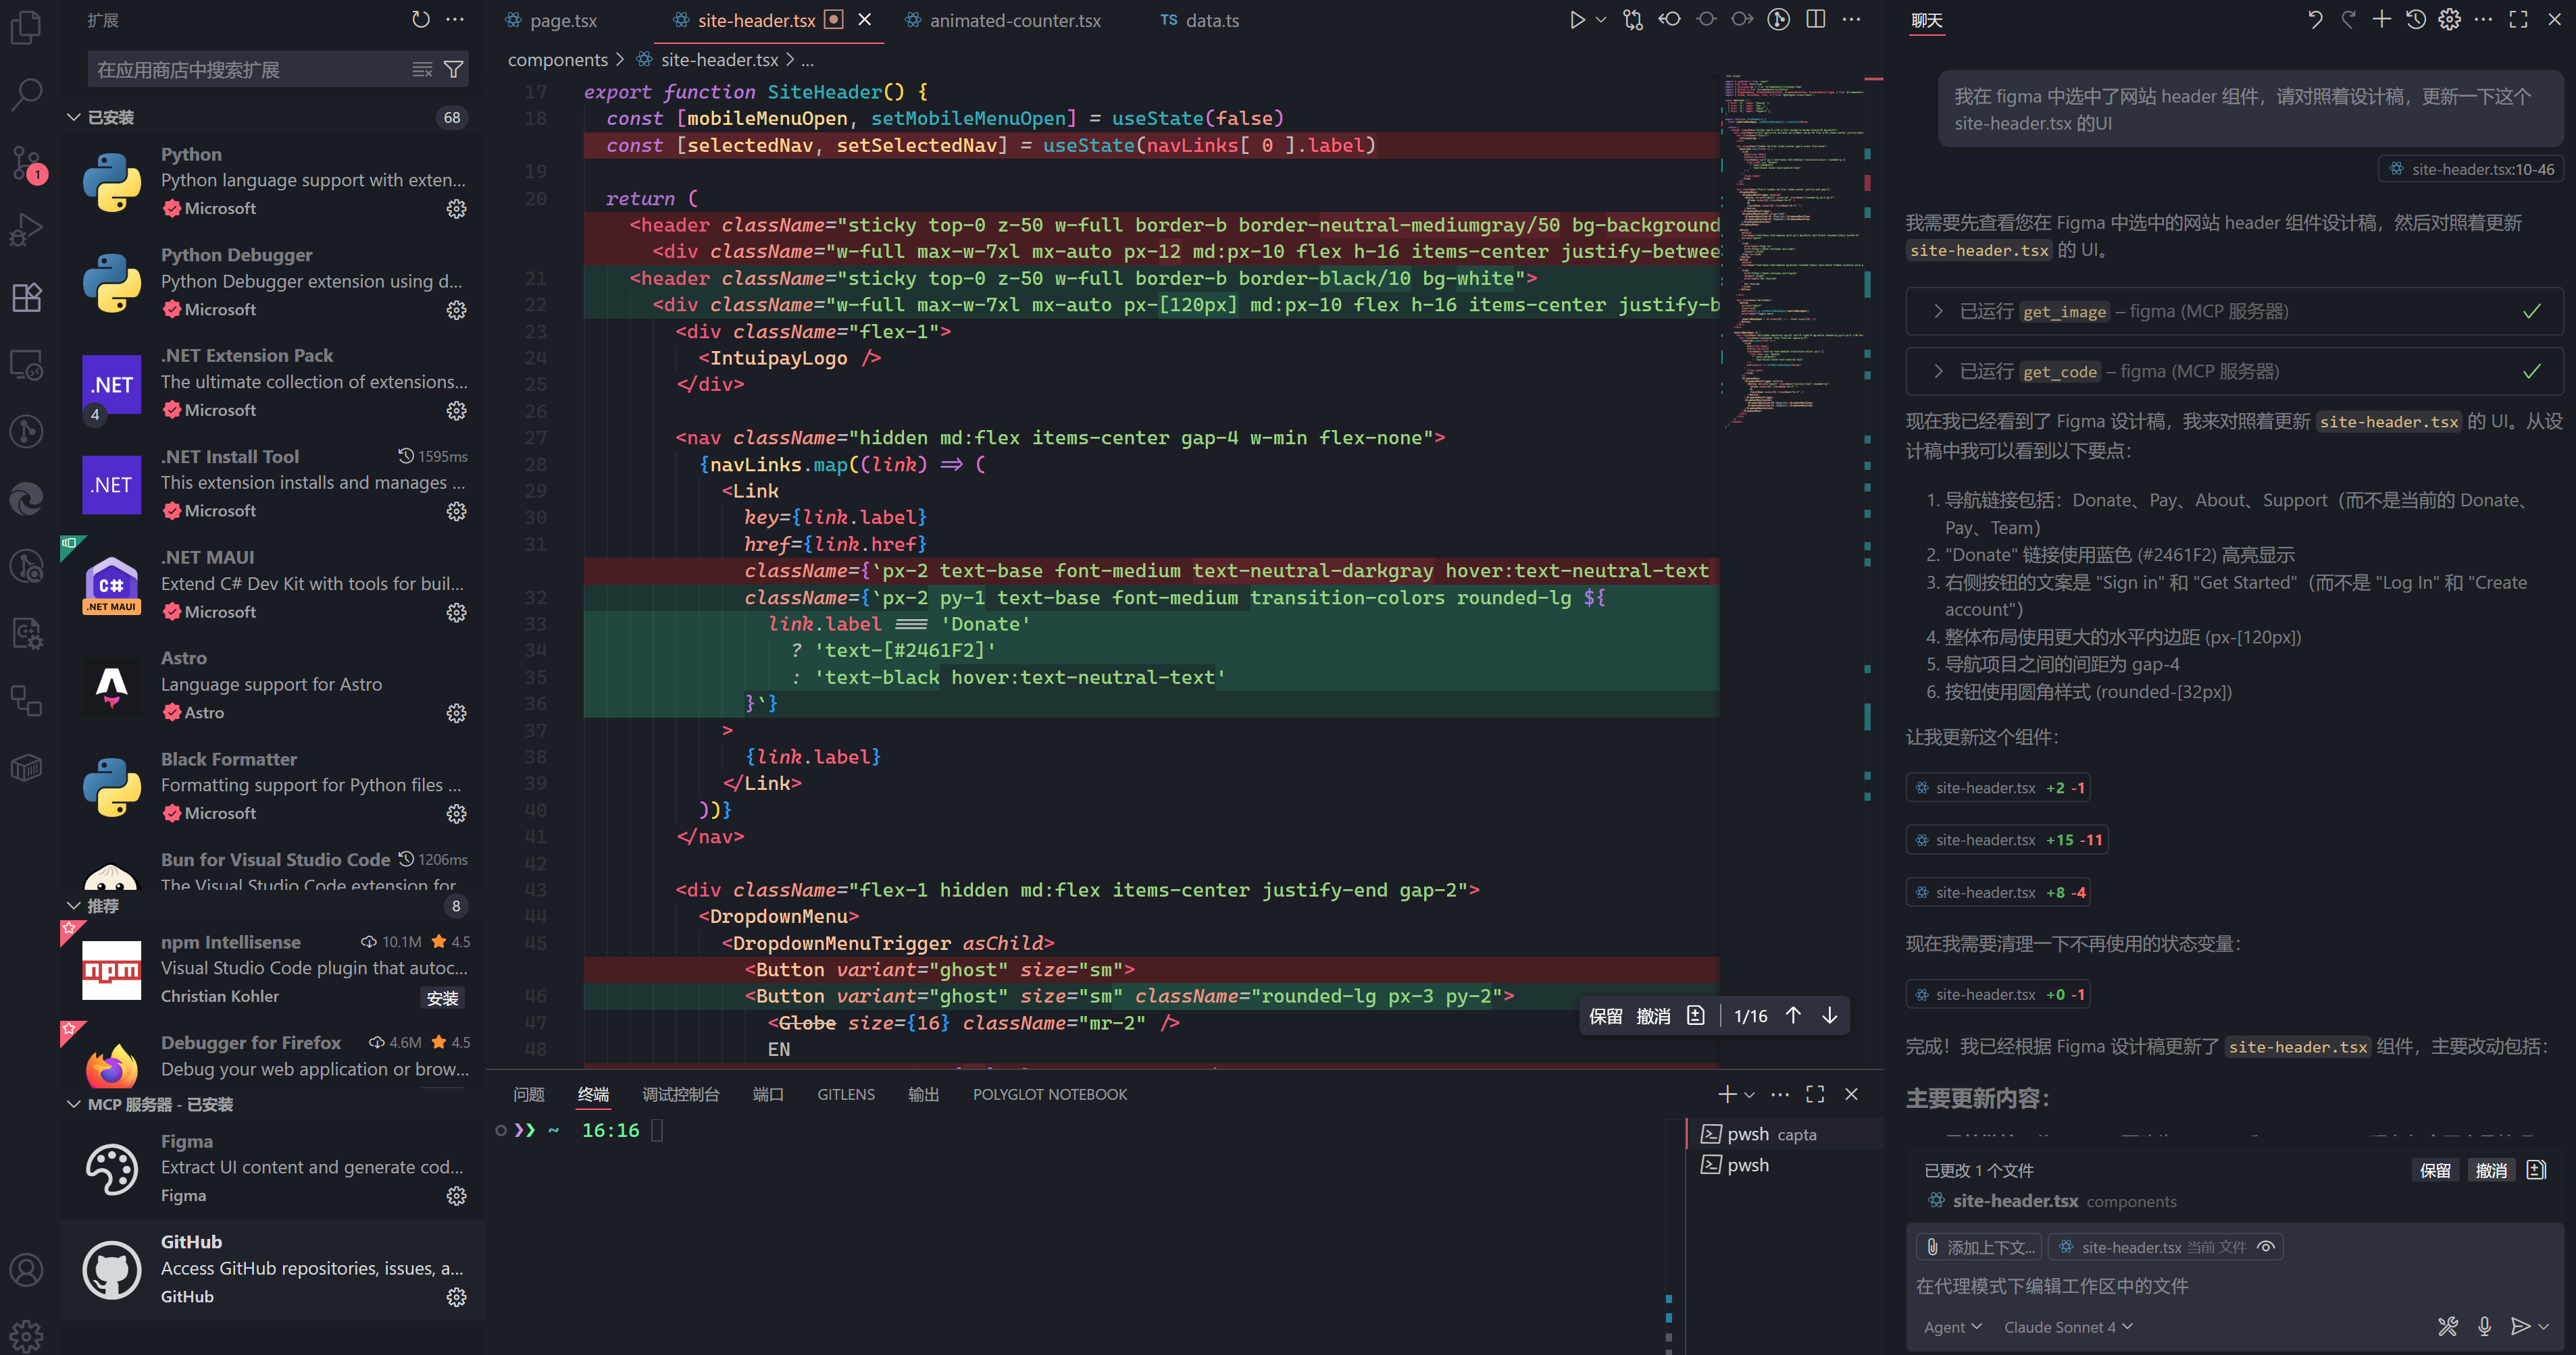Open the 问题 panel tab

pyautogui.click(x=528, y=1094)
